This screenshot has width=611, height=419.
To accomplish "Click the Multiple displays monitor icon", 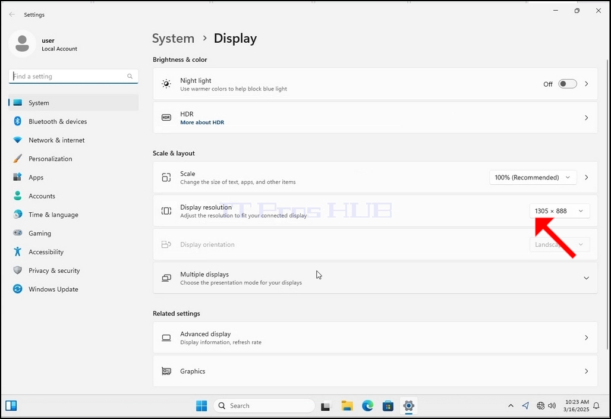I will (x=166, y=278).
